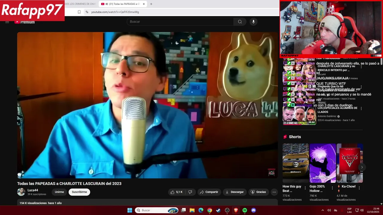
Task: Click the Unirme membership button
Action: 59,192
